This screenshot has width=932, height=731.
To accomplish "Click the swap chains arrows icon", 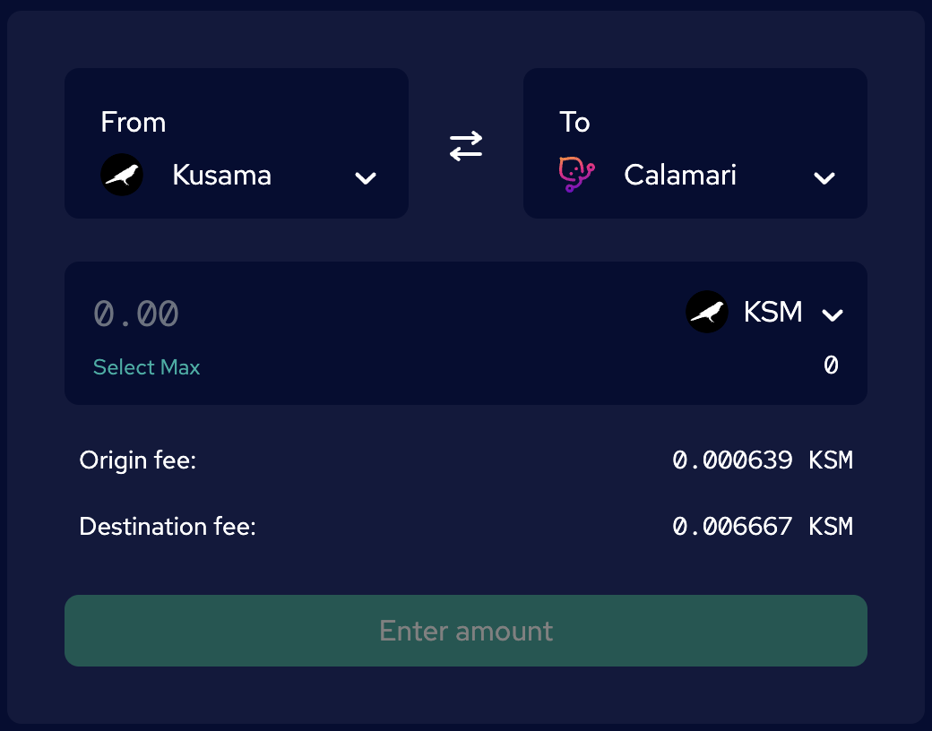I will coord(466,146).
